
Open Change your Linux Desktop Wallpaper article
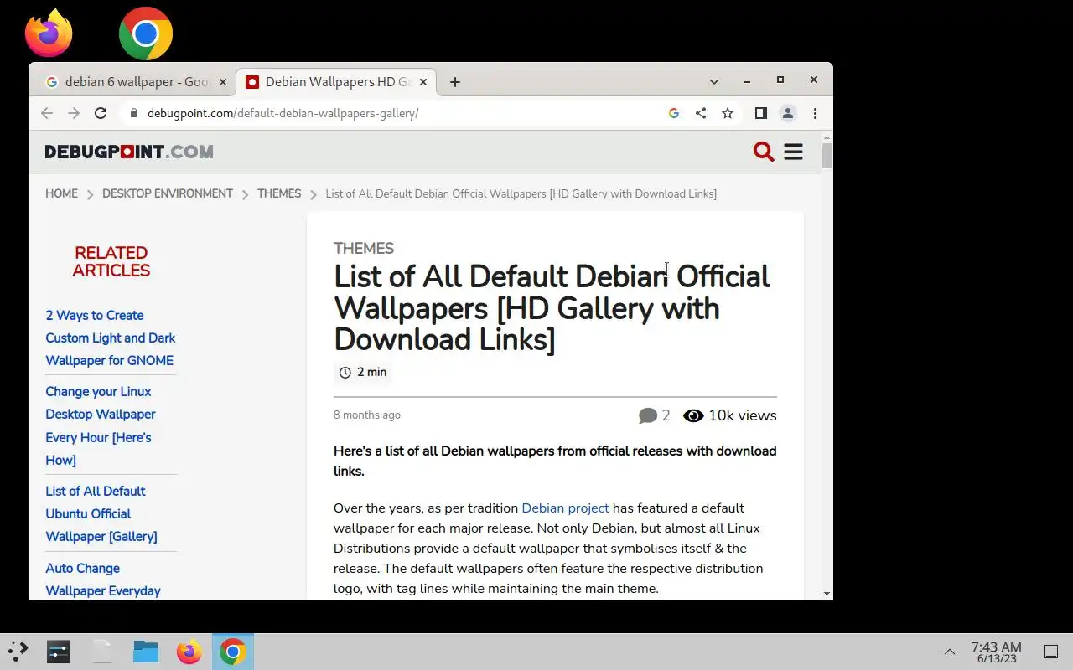tap(101, 425)
